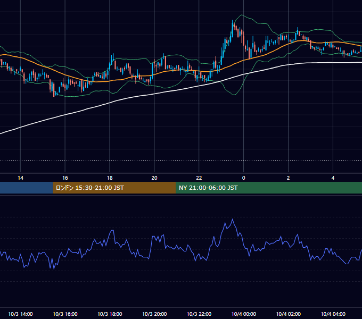362x319 pixels.
Task: Click the 2 hour label on chart axis
Action: (x=288, y=178)
